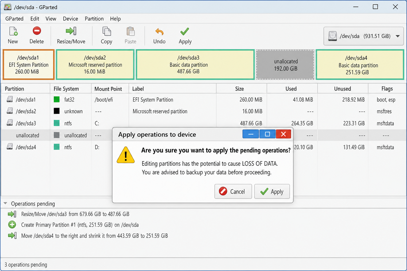Maximize the Apply operations dialog
The image size is (407, 271).
pyautogui.click(x=267, y=134)
